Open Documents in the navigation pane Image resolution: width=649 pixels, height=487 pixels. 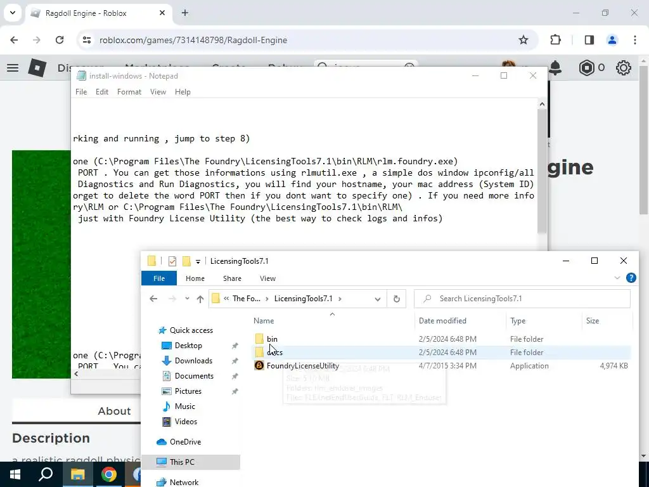[194, 377]
